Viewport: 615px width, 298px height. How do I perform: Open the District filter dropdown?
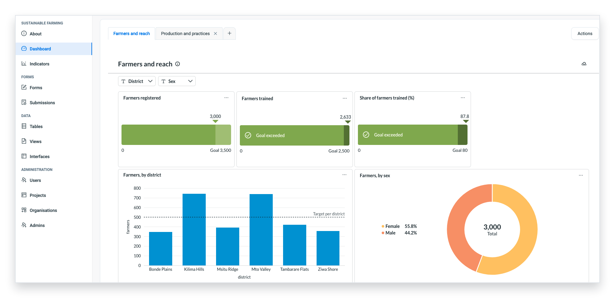point(137,81)
